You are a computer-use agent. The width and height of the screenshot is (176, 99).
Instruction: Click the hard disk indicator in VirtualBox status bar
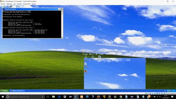click(x=146, y=93)
